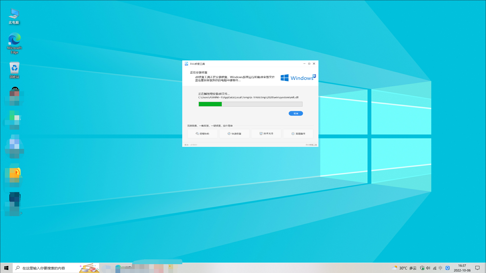Open the network Wi-Fi tray icon
The height and width of the screenshot is (273, 486).
(434, 268)
